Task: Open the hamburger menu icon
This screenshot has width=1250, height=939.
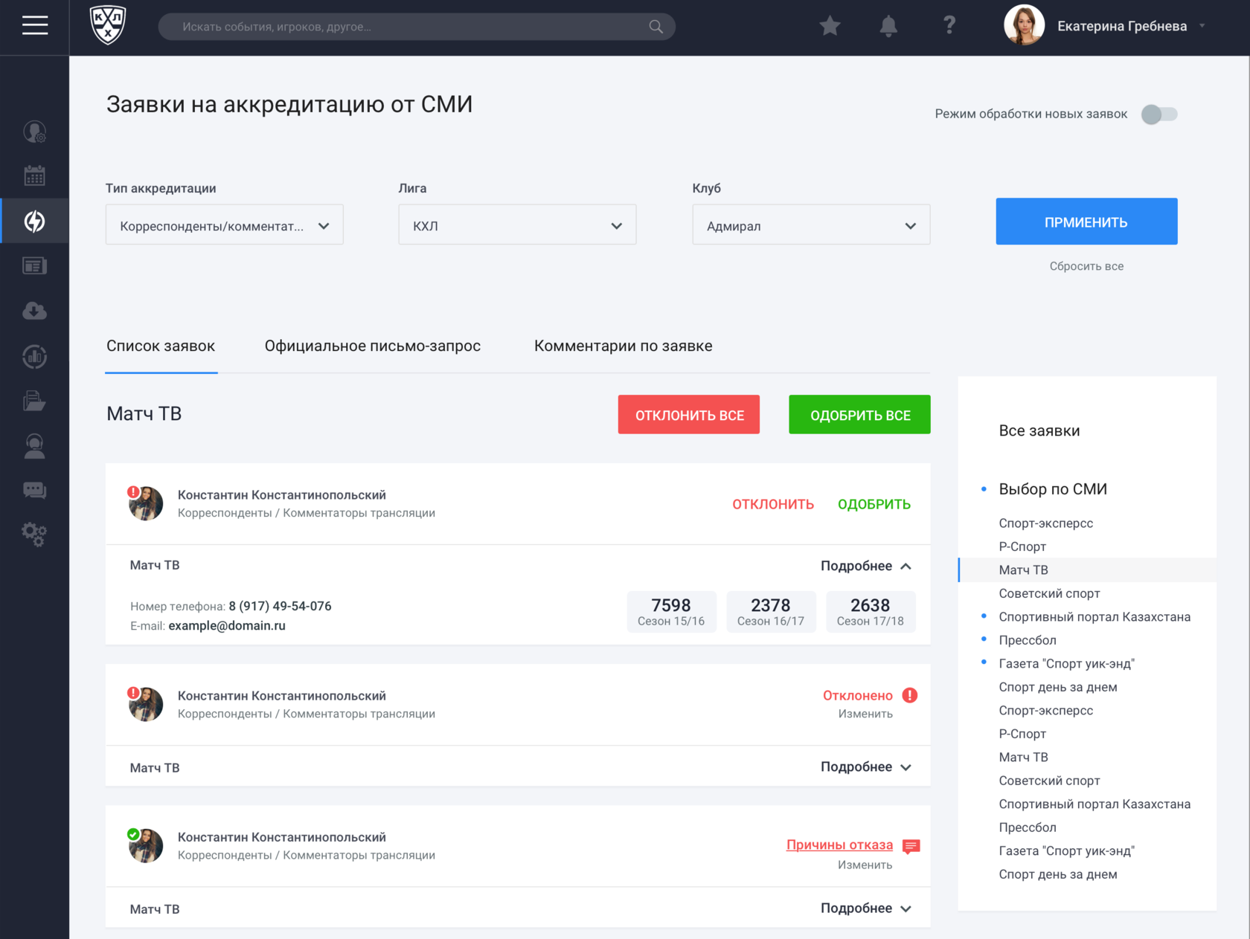Action: tap(34, 26)
